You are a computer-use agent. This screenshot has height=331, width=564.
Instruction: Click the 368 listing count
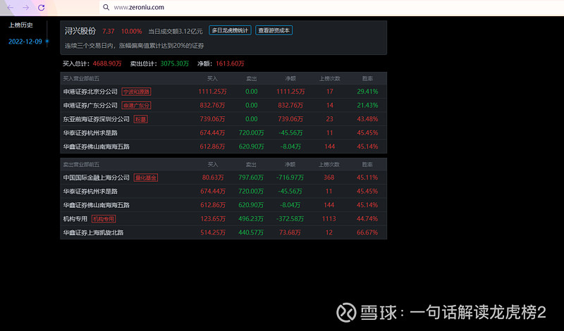pyautogui.click(x=329, y=177)
